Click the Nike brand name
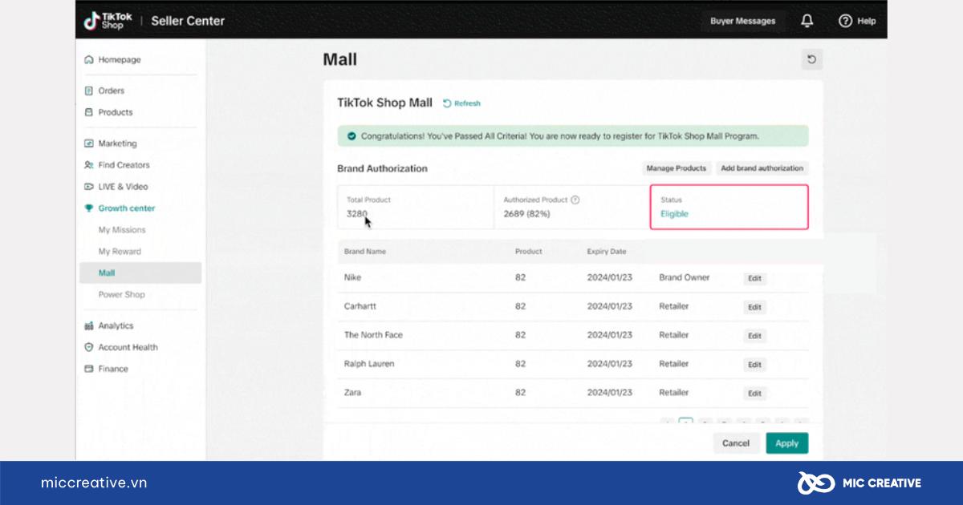The width and height of the screenshot is (963, 505). pos(353,277)
